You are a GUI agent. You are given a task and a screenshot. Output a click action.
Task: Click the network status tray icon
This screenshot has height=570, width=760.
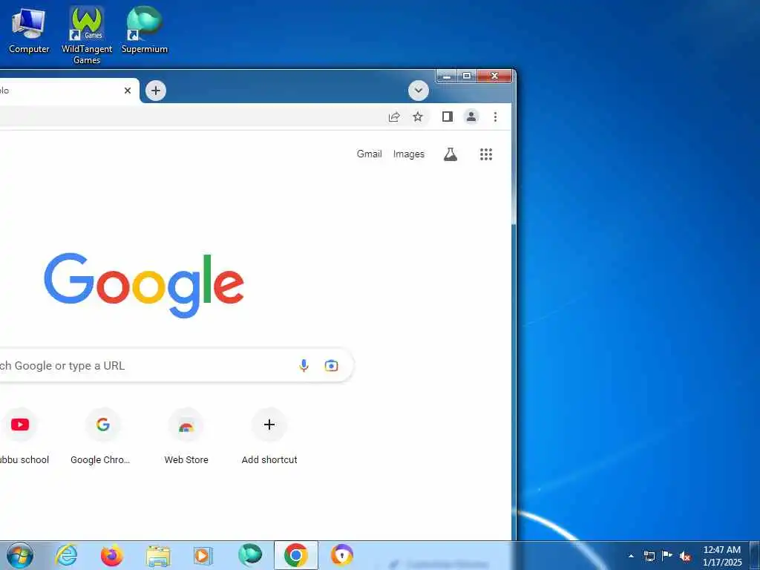pos(649,556)
